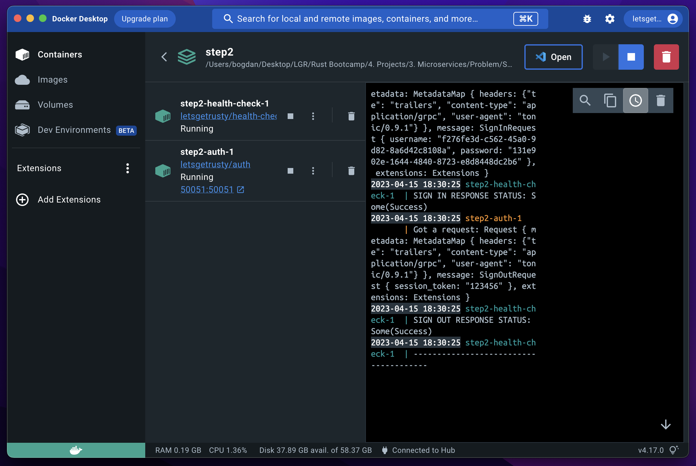Image resolution: width=696 pixels, height=466 pixels.
Task: Open the feedback lightbulb icon
Action: pos(674,450)
